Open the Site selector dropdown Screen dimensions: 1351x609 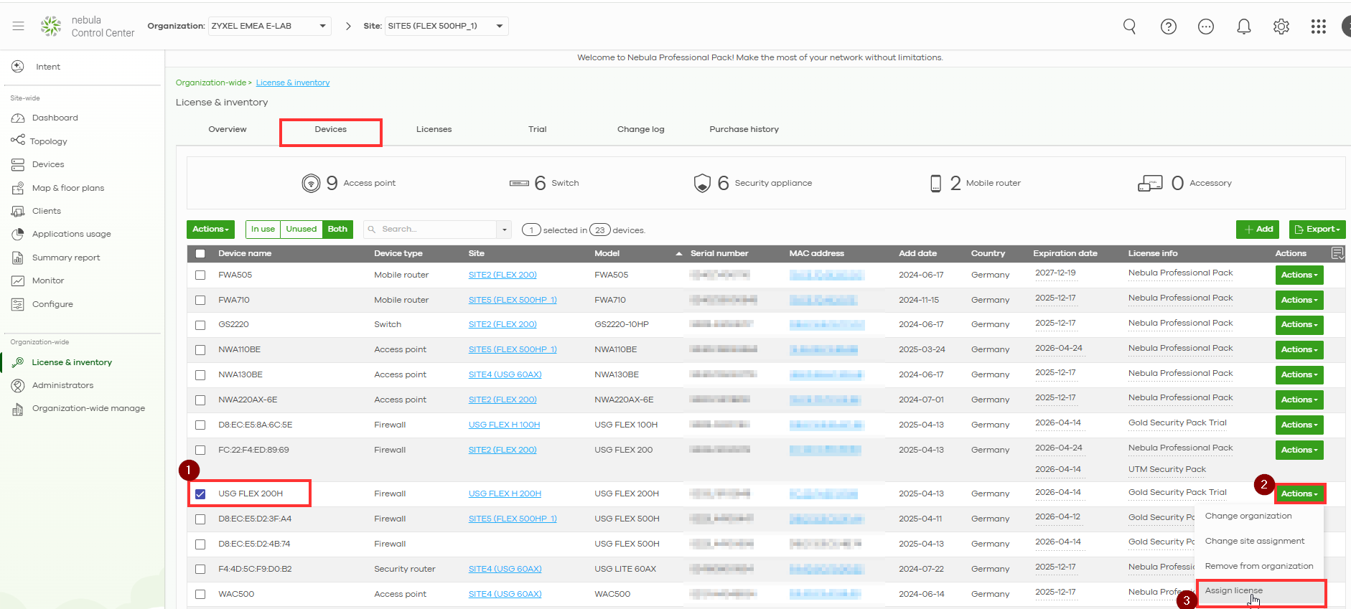[x=447, y=26]
